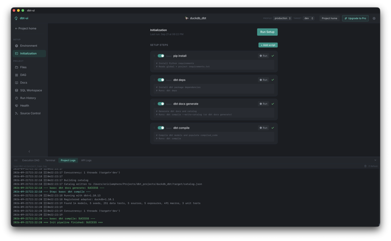Viewport: 391px width, 241px height.
Task: Click the green checkmark on dbt compile
Action: click(273, 128)
